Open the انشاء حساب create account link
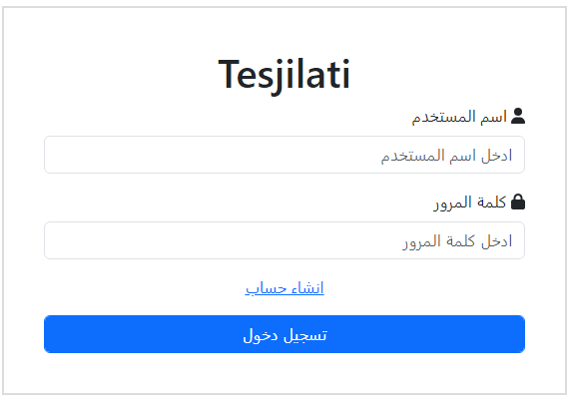Screen dimensions: 569x402 [284, 288]
